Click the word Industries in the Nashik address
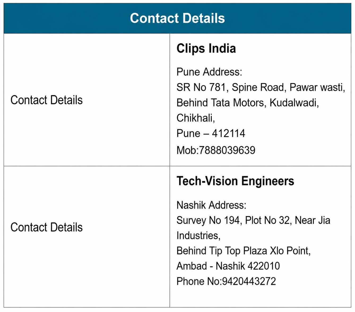Screen dimensions: 355x312 [x=198, y=236]
